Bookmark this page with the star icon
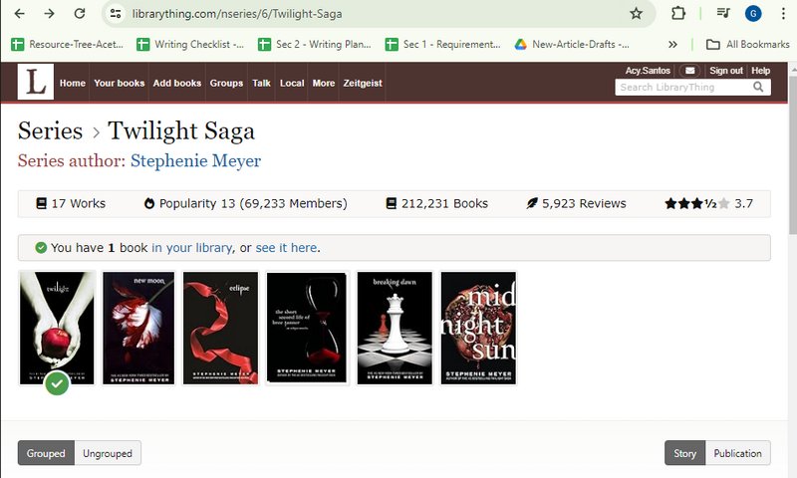 point(636,14)
